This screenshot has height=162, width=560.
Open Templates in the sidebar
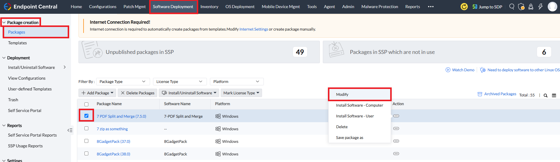pos(17,43)
